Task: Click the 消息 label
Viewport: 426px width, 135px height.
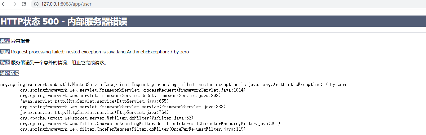Action: 5,52
